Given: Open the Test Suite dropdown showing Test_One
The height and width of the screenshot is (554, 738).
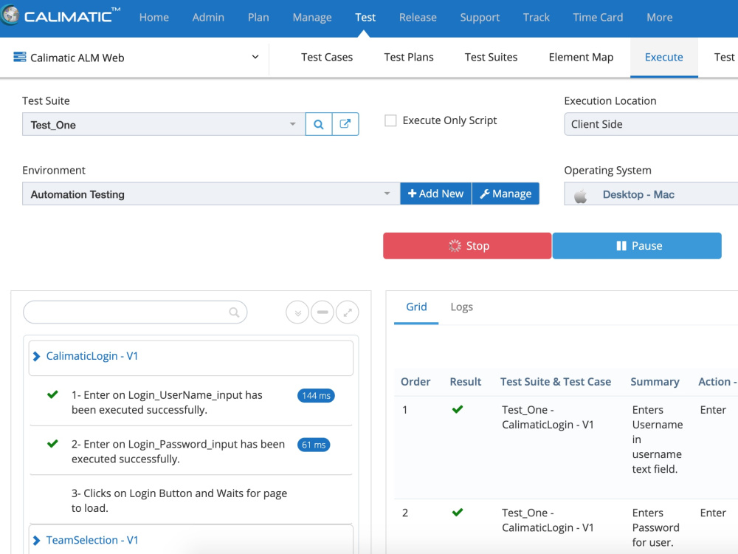Looking at the screenshot, I should pyautogui.click(x=164, y=124).
